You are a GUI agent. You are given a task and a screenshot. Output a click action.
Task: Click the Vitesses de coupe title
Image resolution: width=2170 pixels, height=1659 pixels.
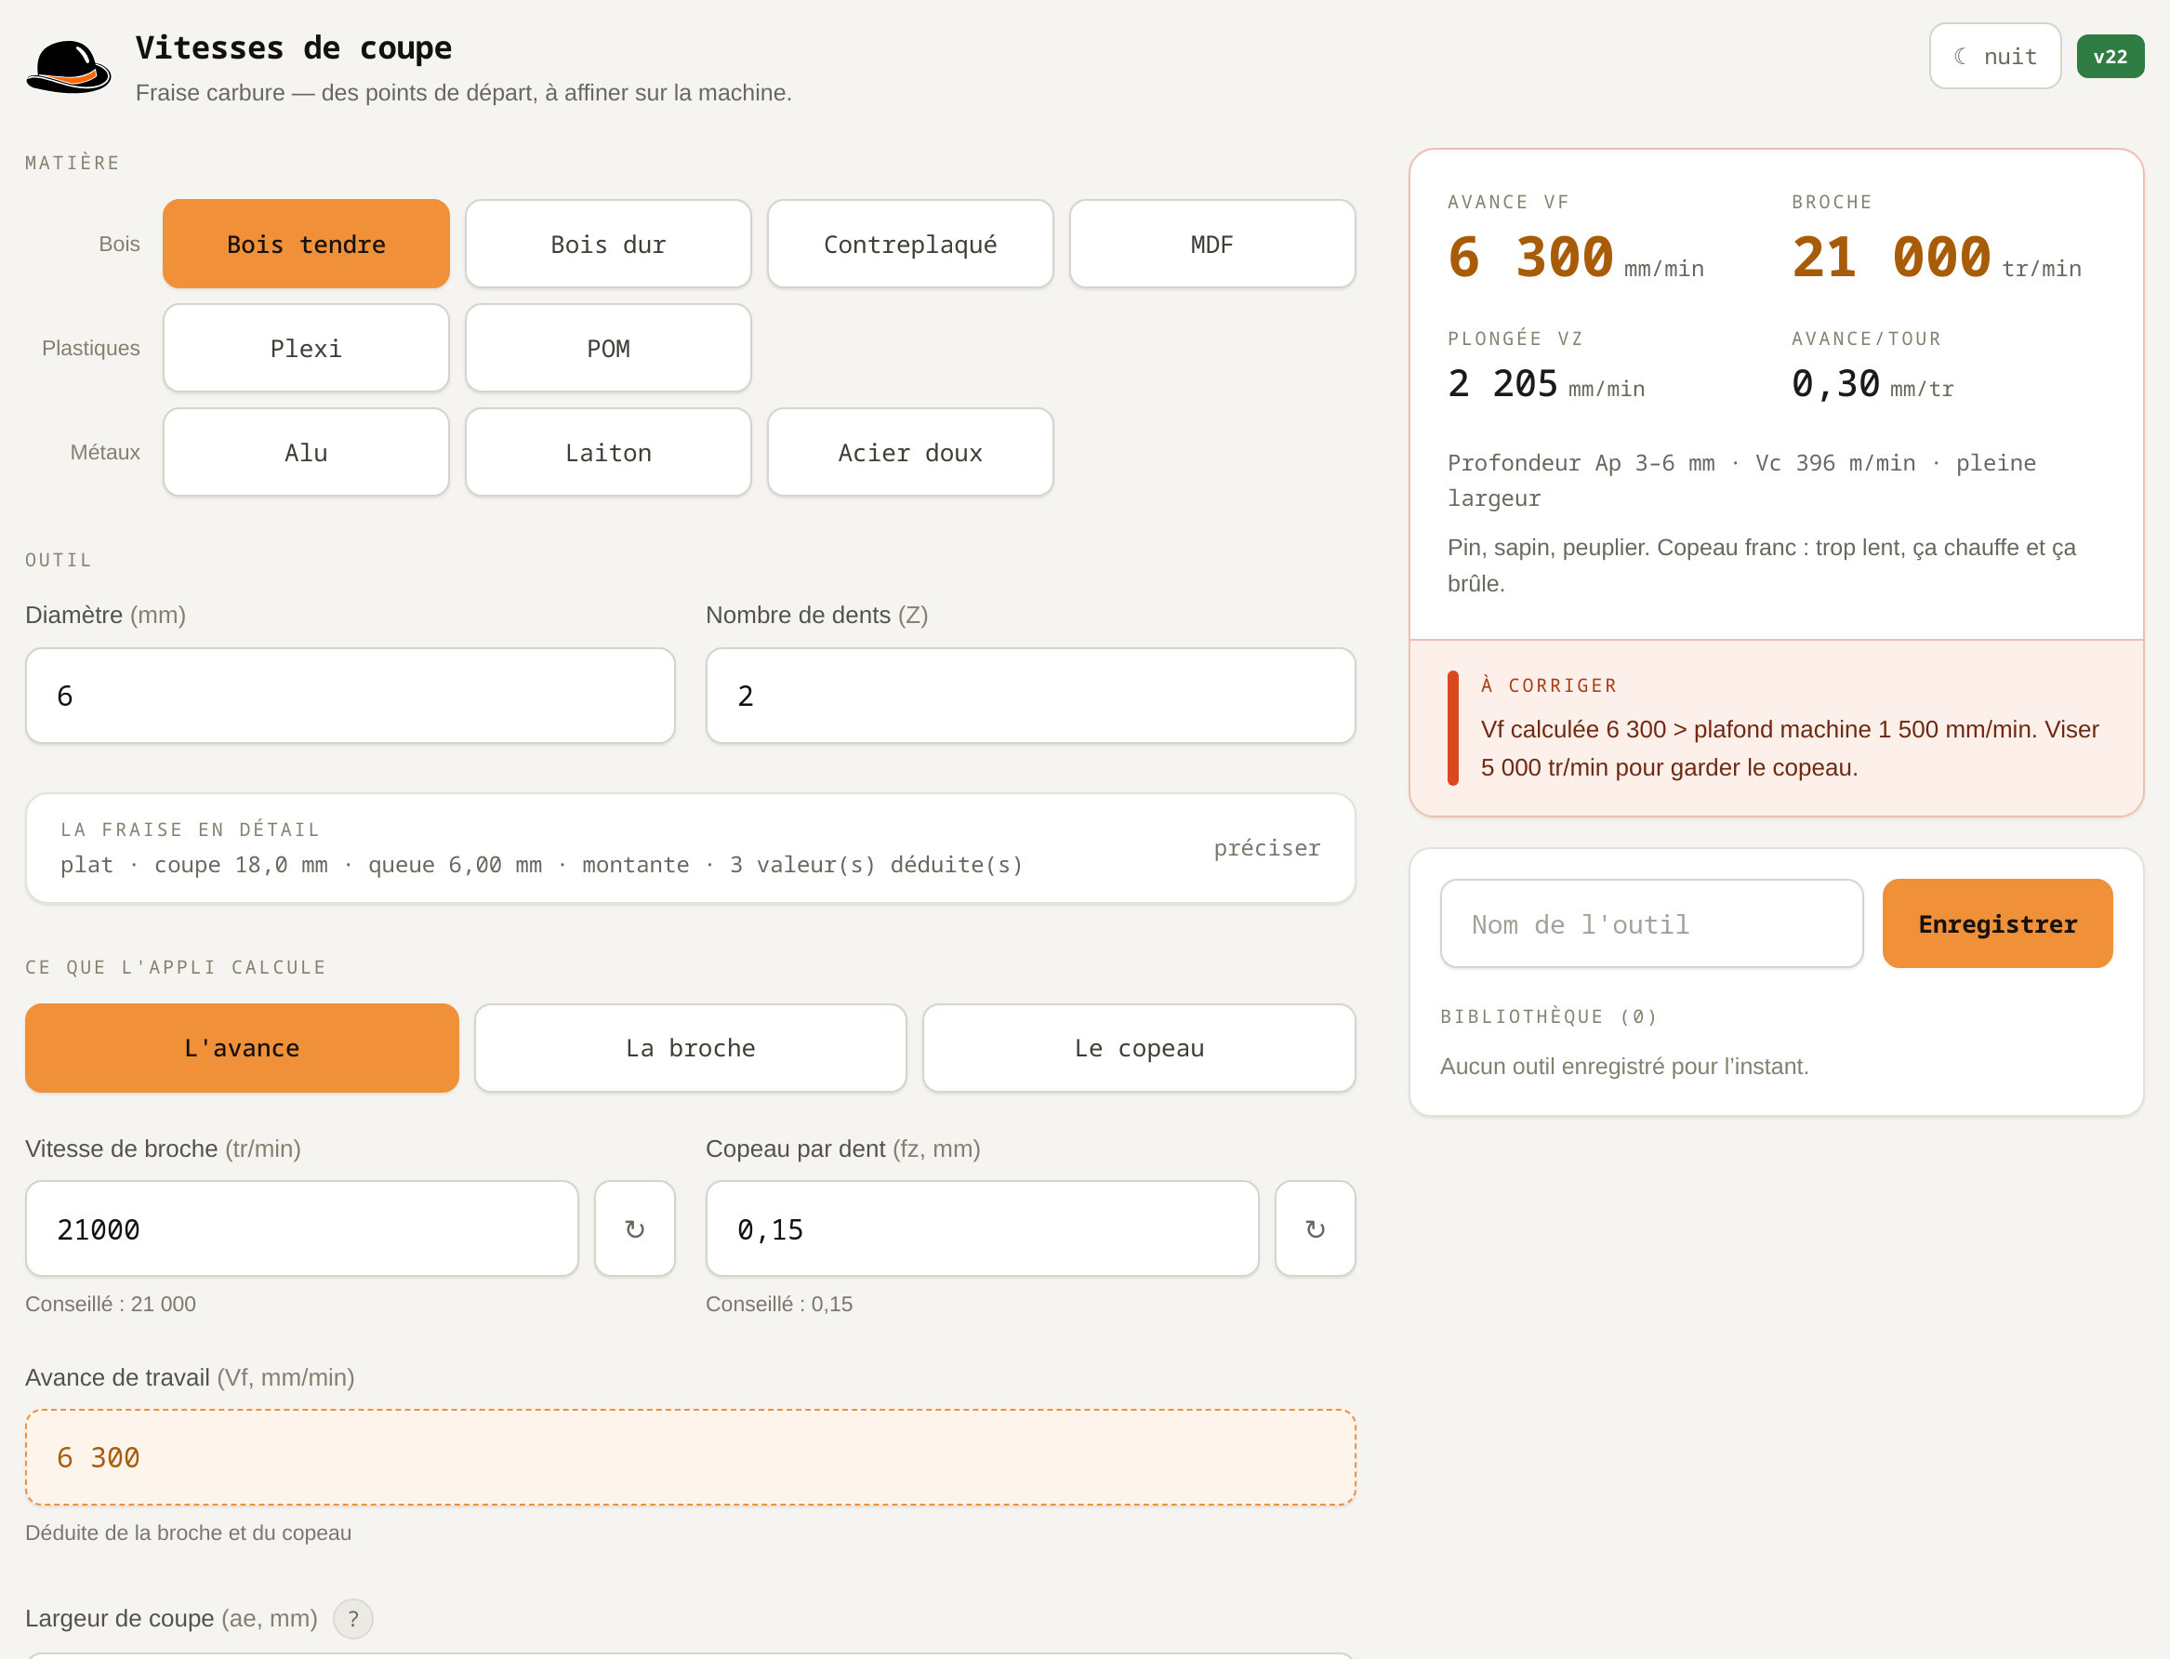(293, 47)
